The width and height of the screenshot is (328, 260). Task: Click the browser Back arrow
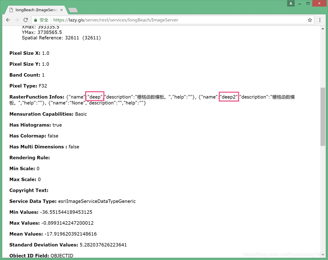click(8, 20)
